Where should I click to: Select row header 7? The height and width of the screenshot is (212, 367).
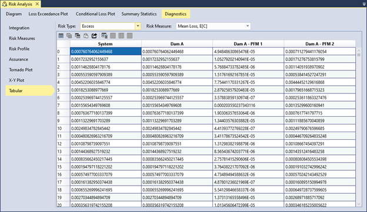(63, 105)
